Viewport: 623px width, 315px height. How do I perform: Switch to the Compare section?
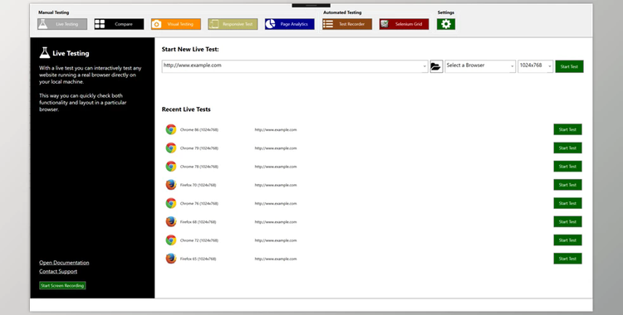click(x=119, y=24)
